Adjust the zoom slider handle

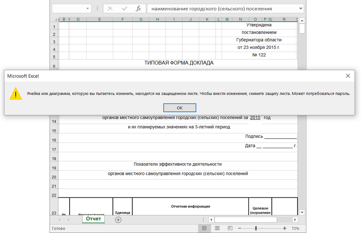point(256,228)
